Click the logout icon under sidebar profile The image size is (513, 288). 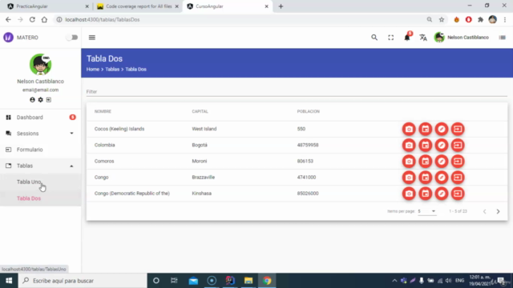pos(49,100)
